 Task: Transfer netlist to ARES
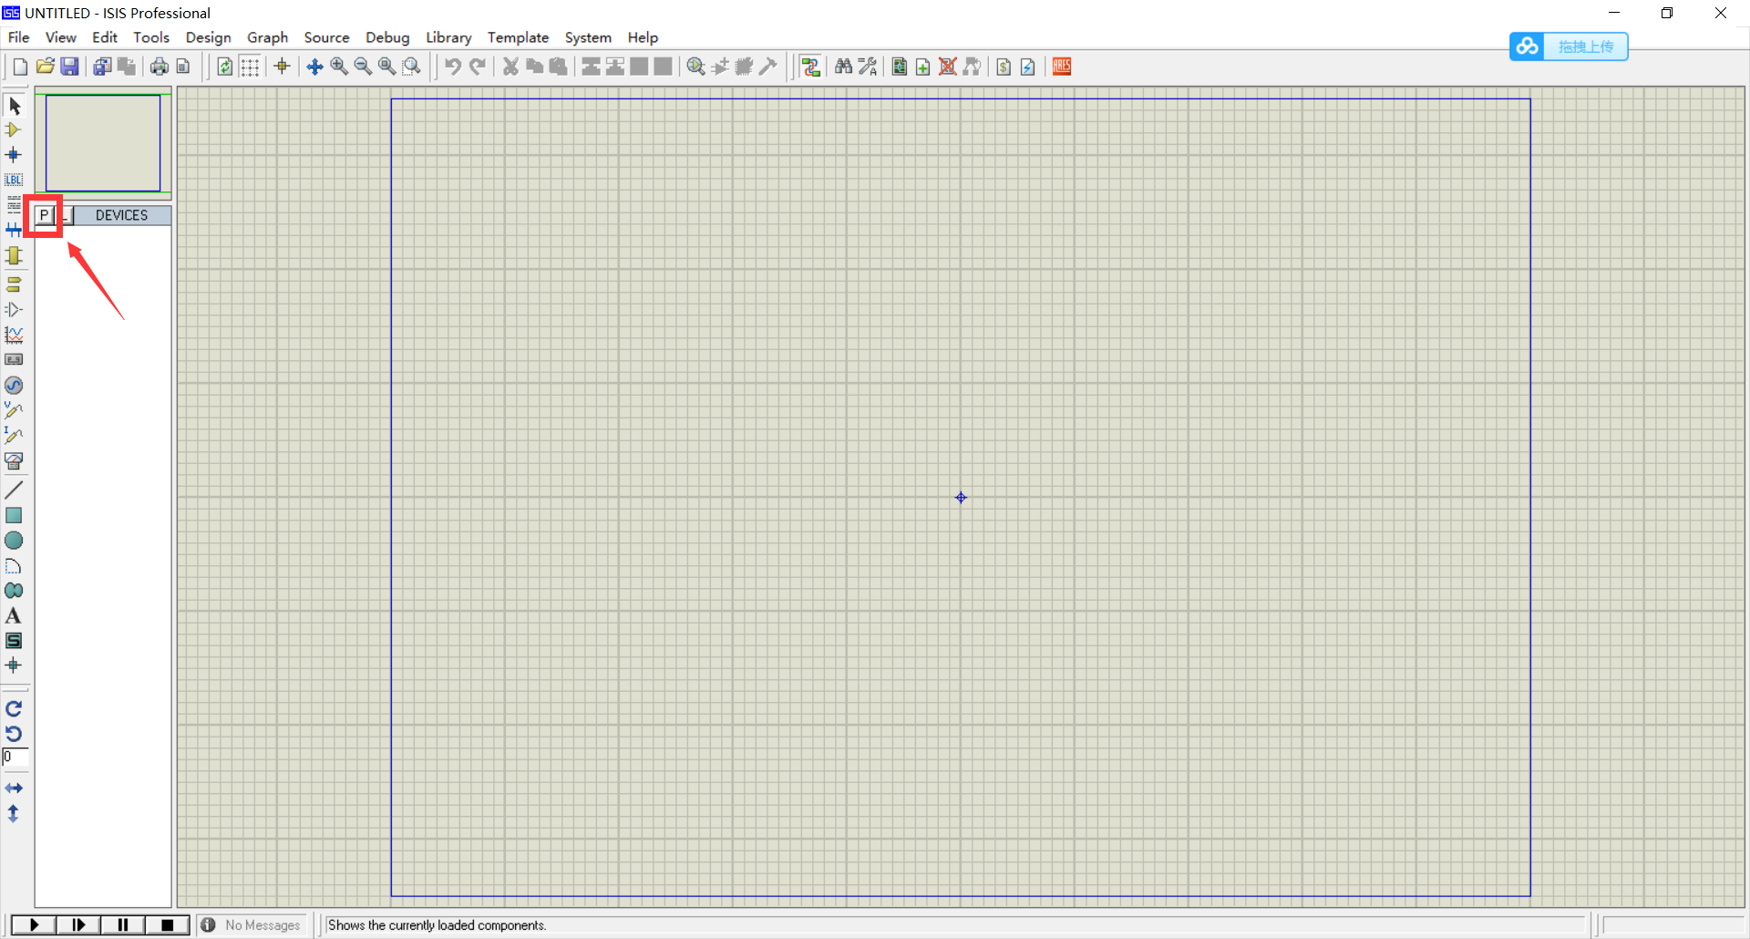click(1062, 67)
